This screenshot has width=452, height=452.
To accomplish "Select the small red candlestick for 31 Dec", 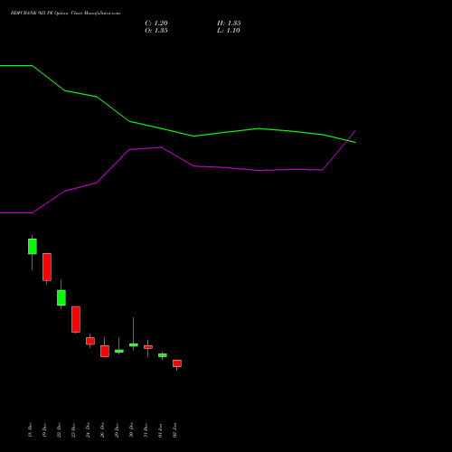I will click(x=148, y=347).
